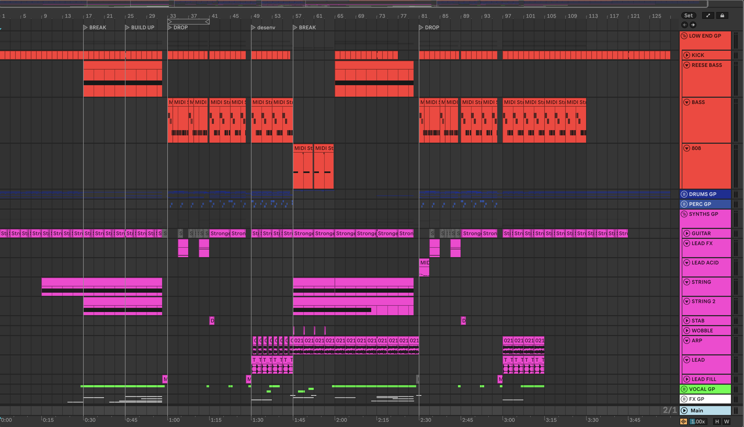Fold the 808 track with its arrow
Viewport: 744px width, 427px height.
coord(686,148)
